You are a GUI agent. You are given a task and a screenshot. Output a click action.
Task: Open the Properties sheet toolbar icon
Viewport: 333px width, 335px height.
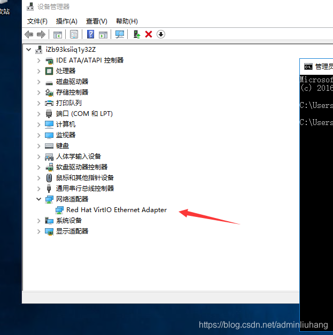pos(74,34)
